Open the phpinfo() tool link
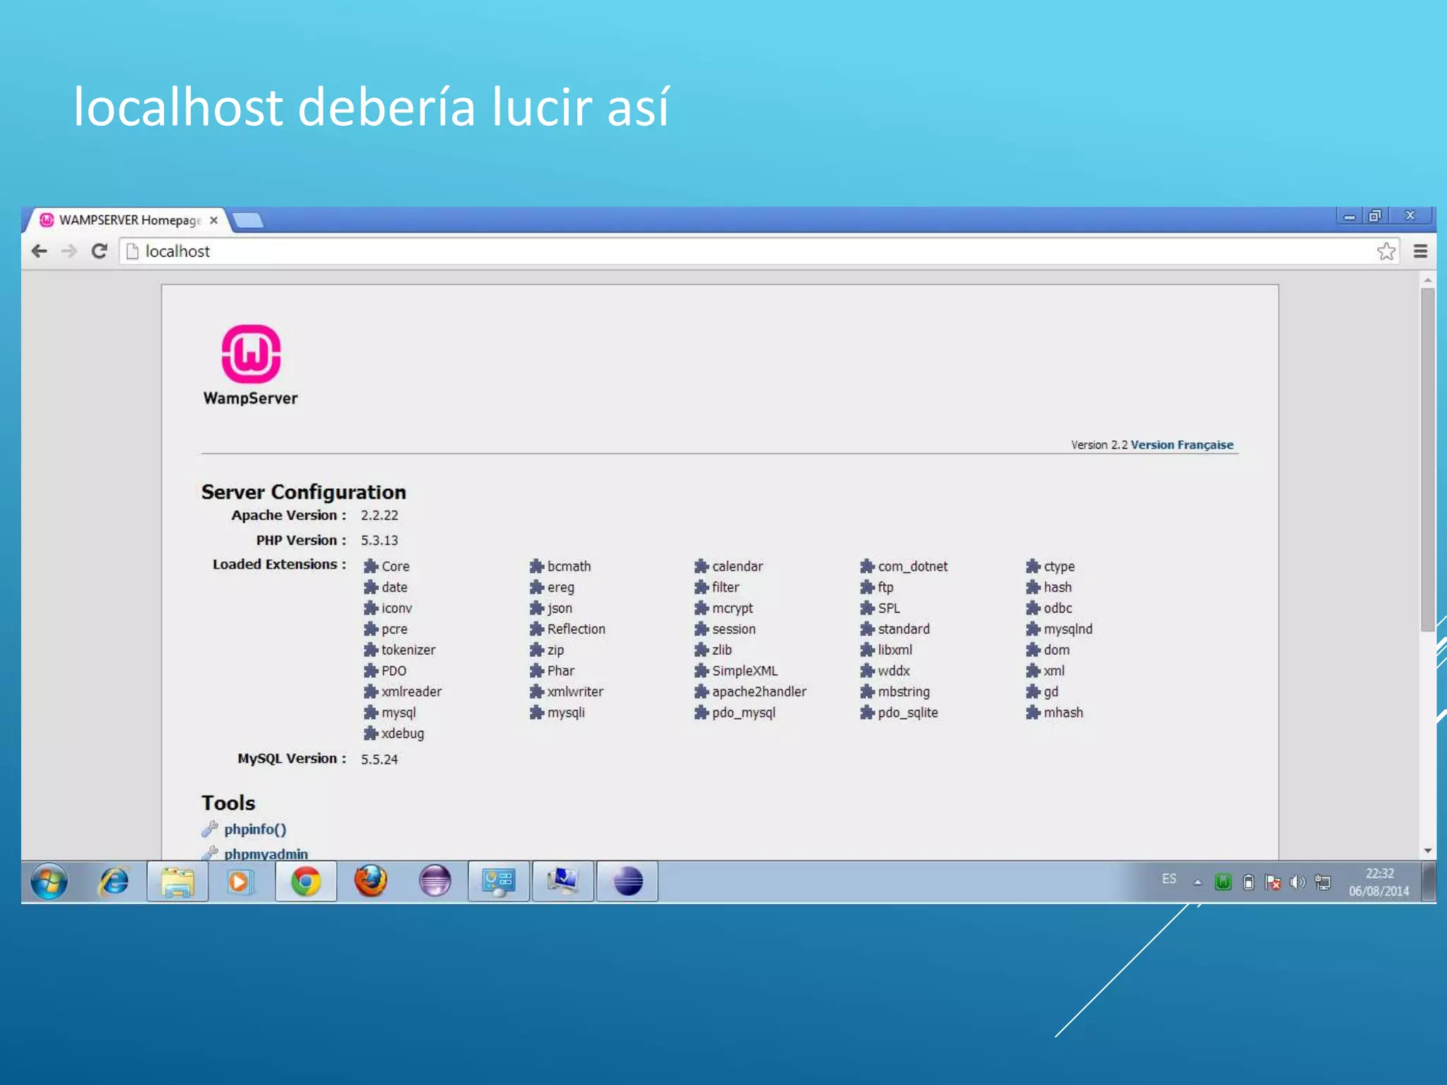The height and width of the screenshot is (1085, 1447). pyautogui.click(x=255, y=829)
